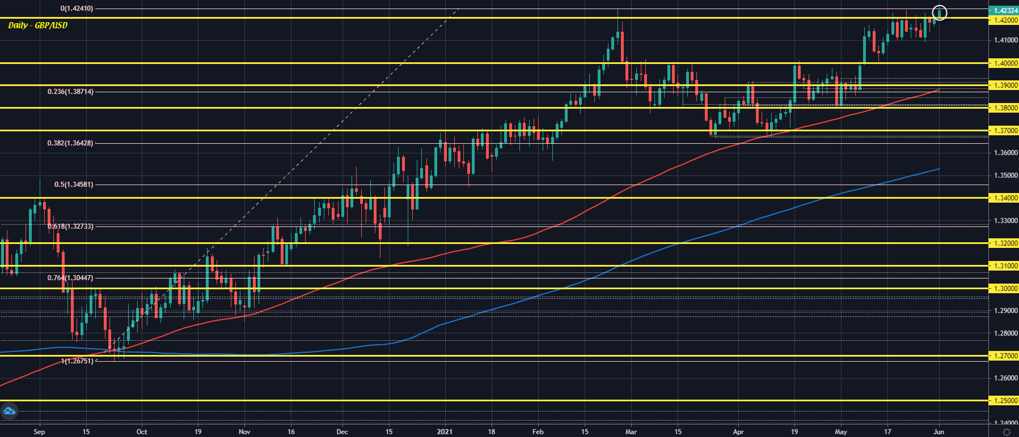Click the Feb date label

coord(538,432)
